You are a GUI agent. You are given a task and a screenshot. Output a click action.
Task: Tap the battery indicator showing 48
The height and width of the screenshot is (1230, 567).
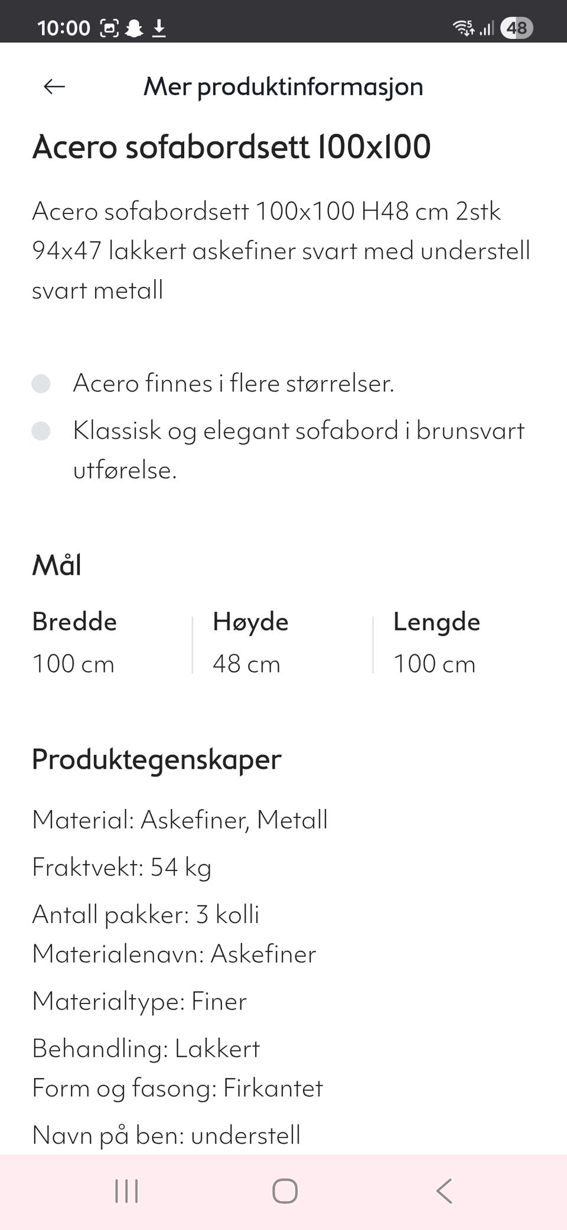[516, 27]
